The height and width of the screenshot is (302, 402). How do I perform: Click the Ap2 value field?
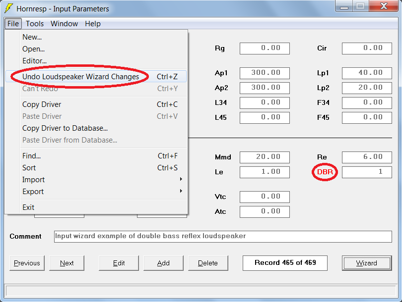(265, 88)
